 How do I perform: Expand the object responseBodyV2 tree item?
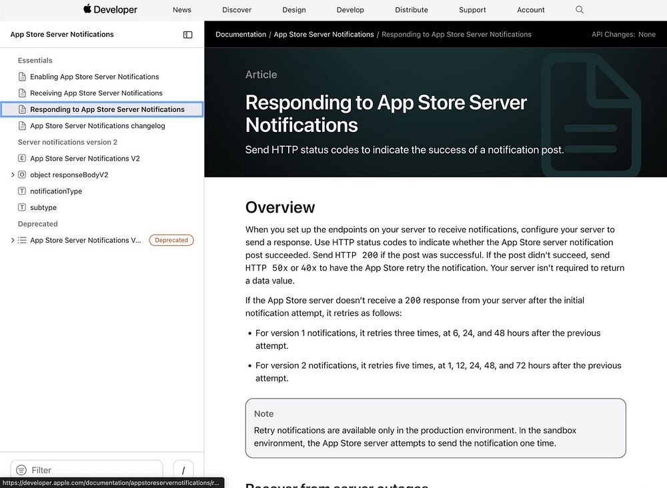point(13,175)
